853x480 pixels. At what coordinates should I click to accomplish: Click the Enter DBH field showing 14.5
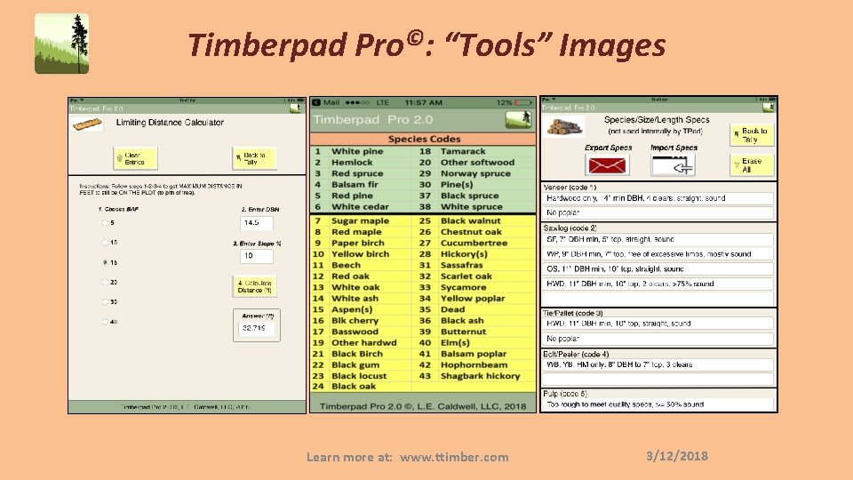pos(256,222)
